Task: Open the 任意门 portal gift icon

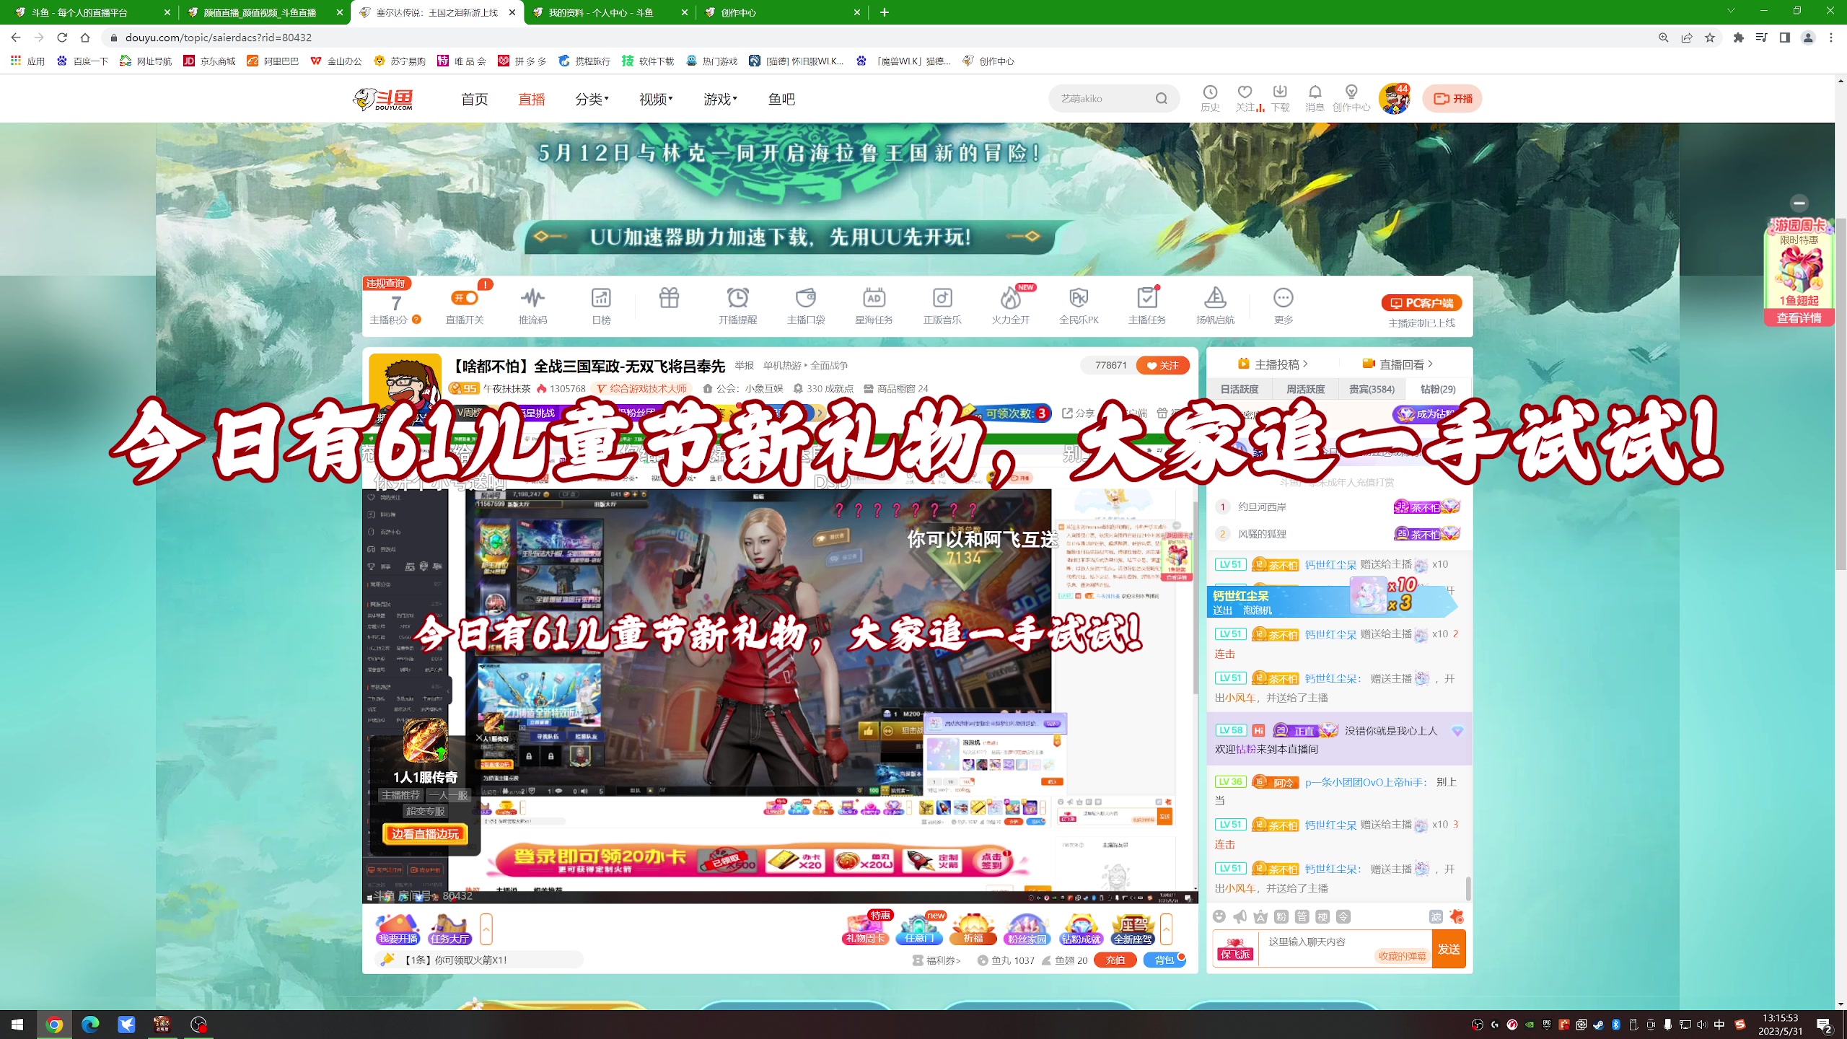Action: coord(919,929)
